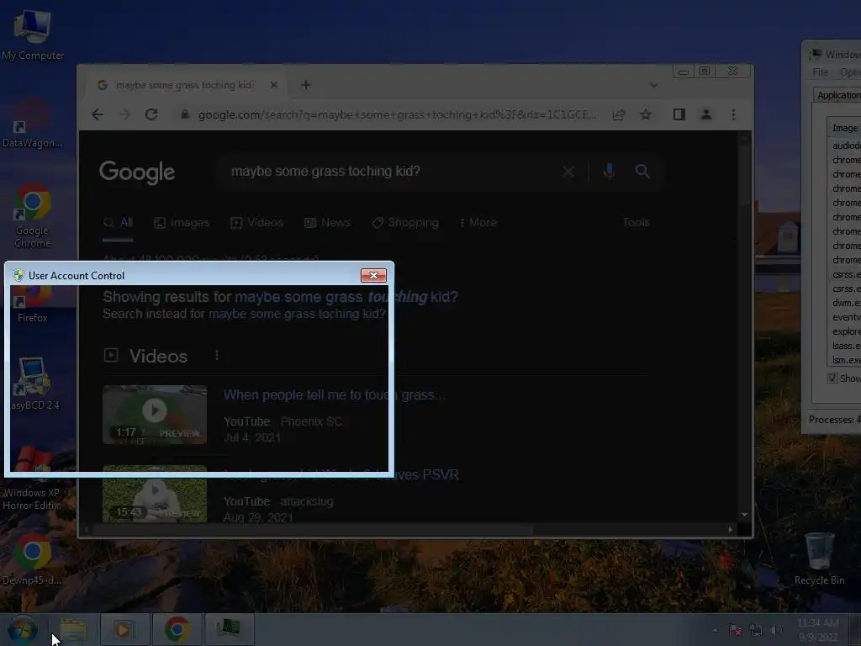
Task: Open Chrome tab search chevron
Action: pos(653,85)
